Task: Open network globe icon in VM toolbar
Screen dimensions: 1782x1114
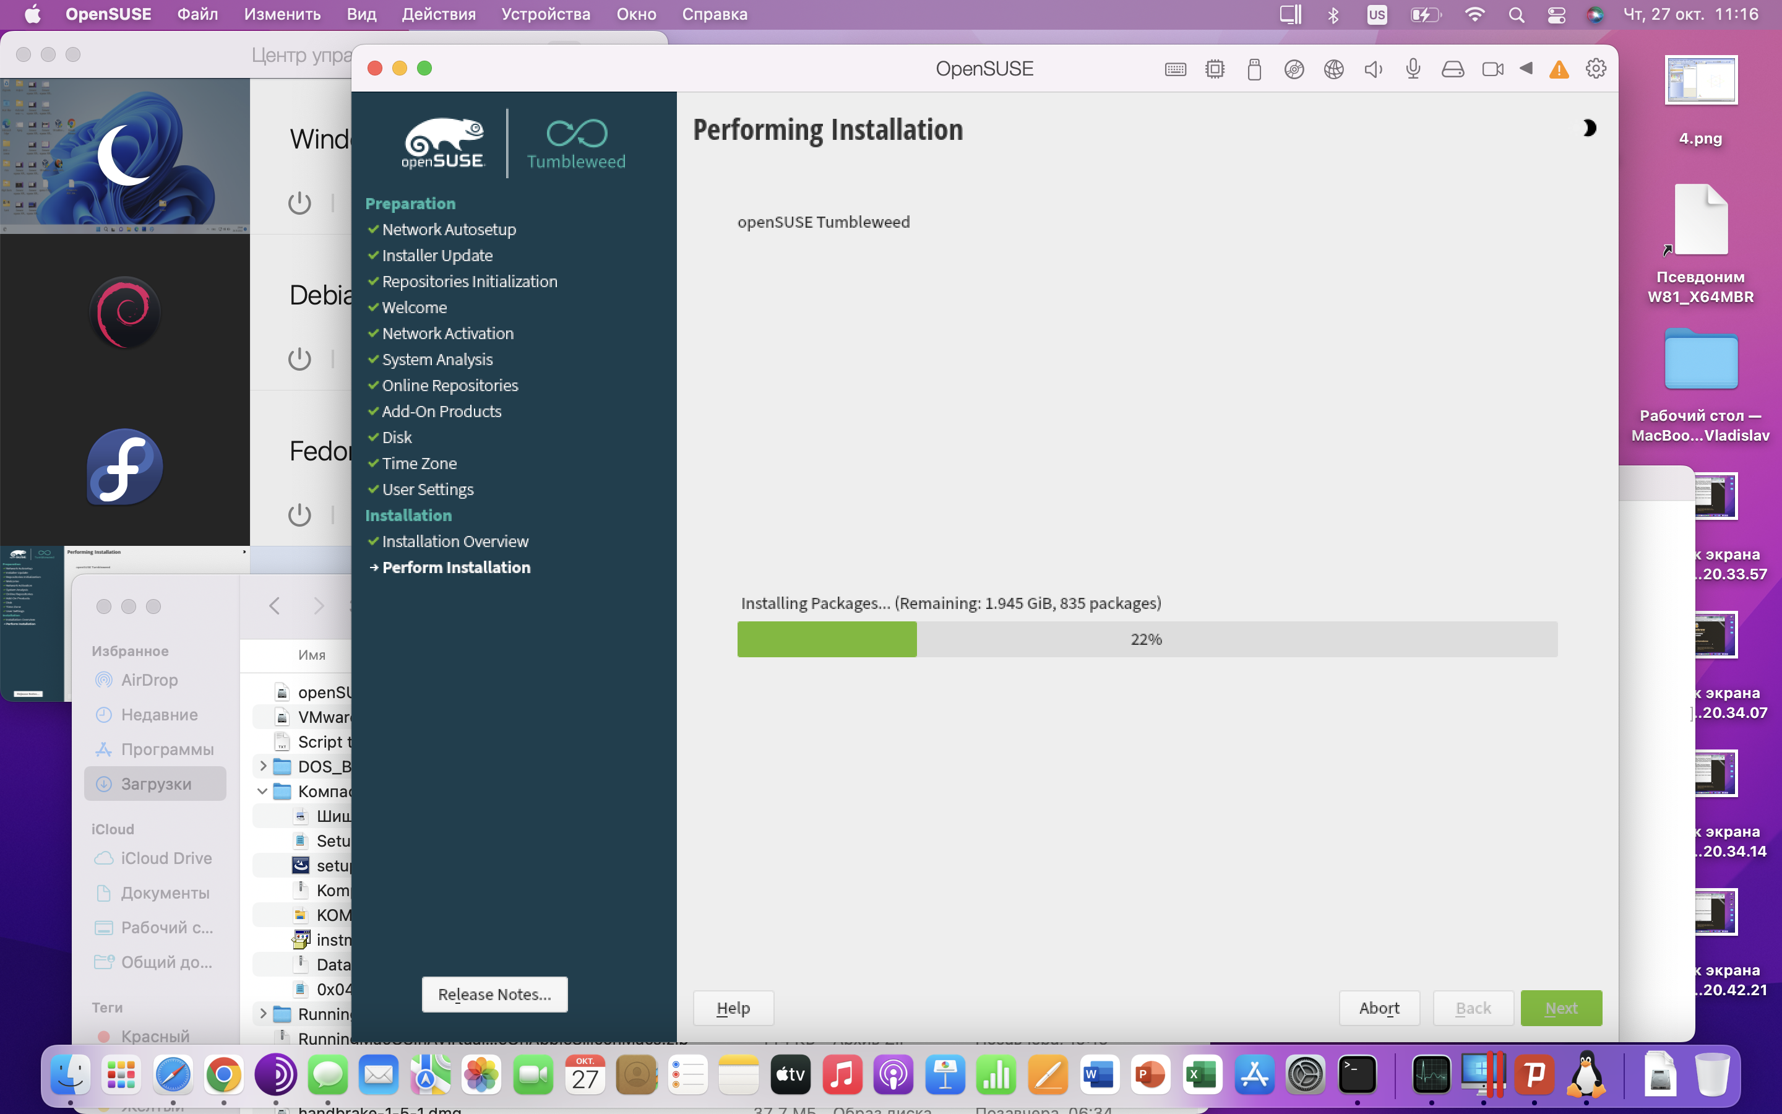Action: click(x=1333, y=69)
